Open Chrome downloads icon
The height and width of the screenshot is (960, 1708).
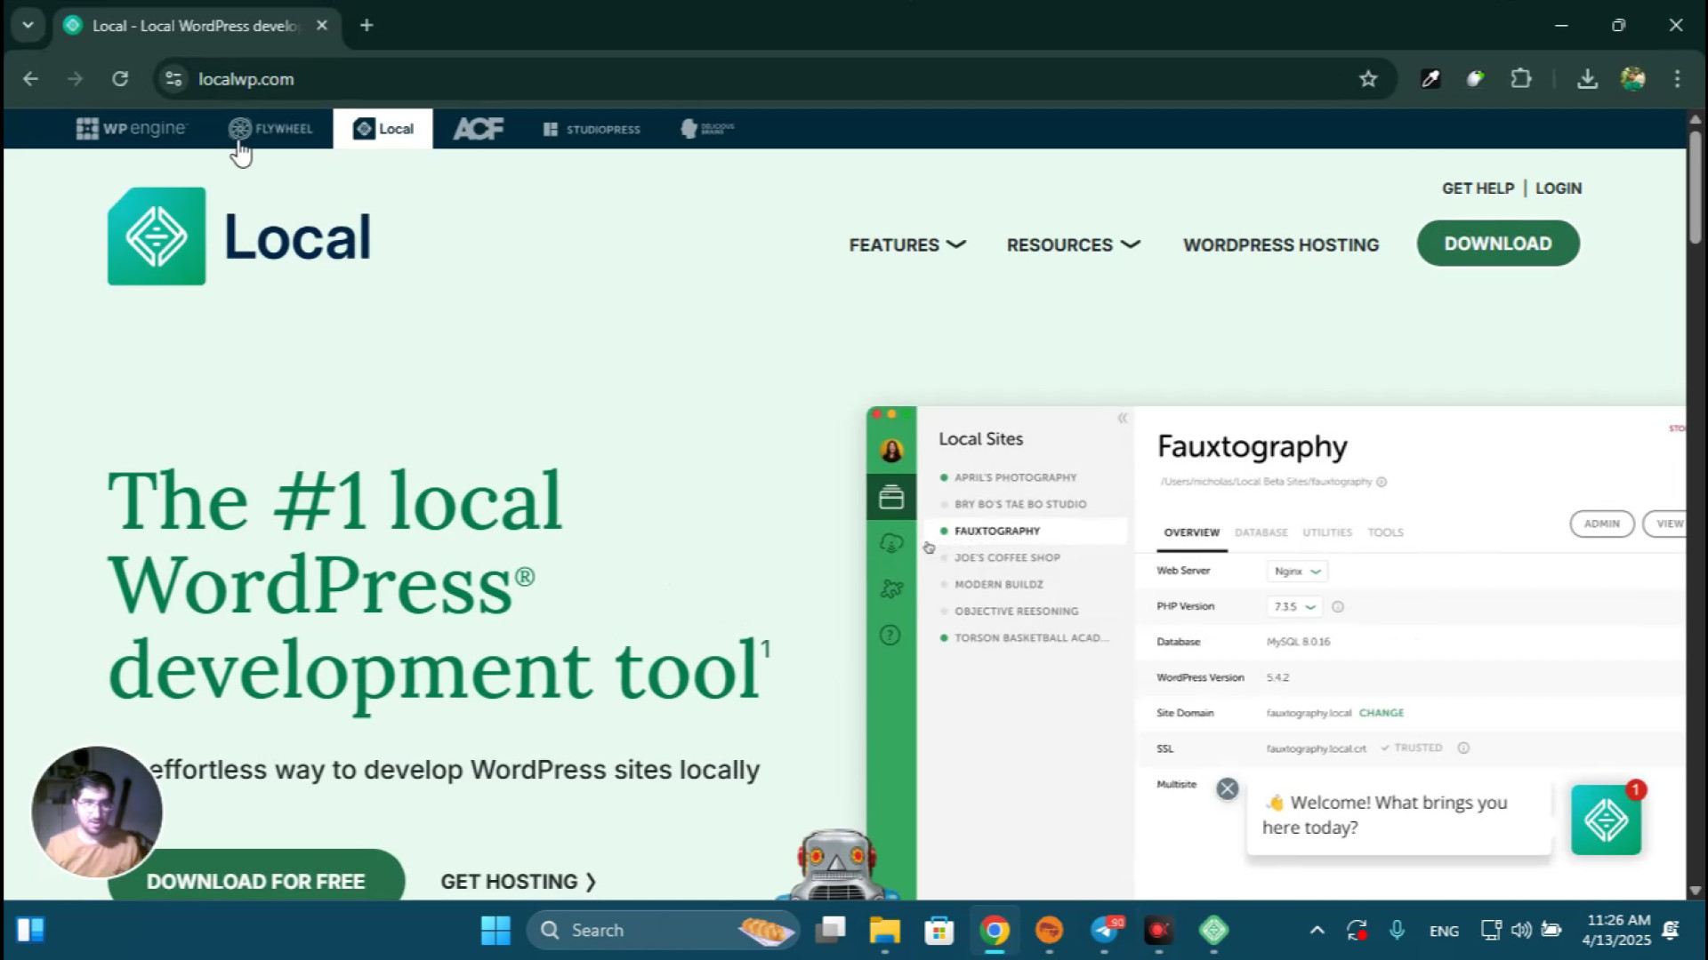(x=1587, y=79)
